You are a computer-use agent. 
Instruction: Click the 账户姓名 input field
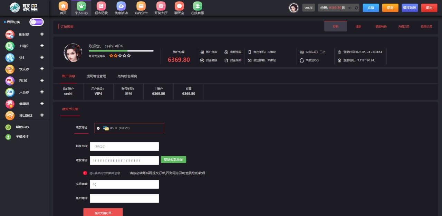coord(124,198)
